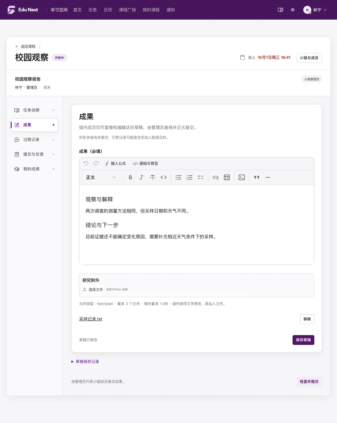Toggle inline code formatting
337x423 pixels.
pyautogui.click(x=164, y=177)
